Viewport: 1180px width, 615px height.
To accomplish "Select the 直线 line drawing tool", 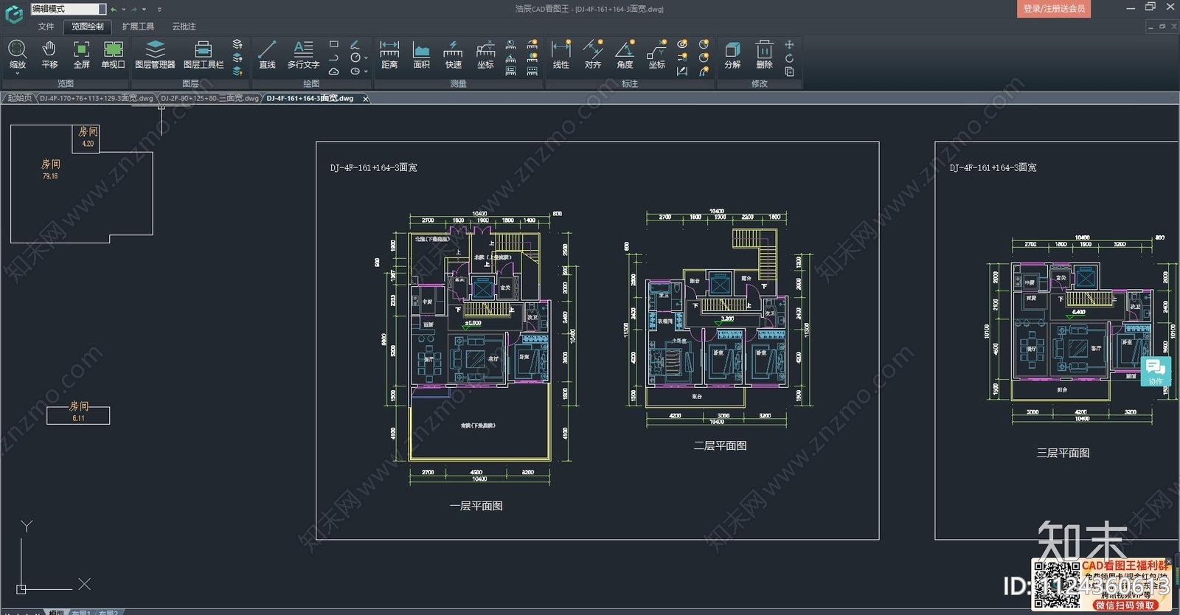I will (267, 55).
